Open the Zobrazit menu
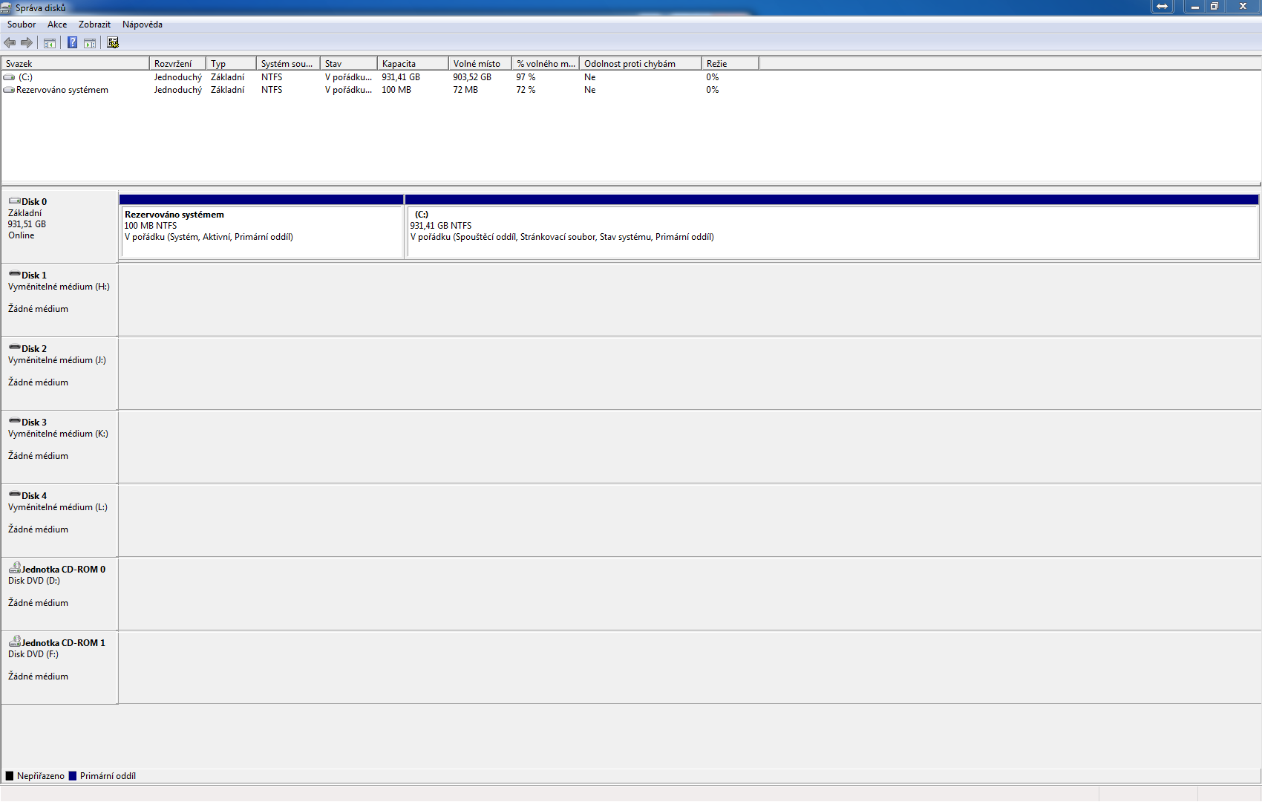The height and width of the screenshot is (802, 1262). [94, 25]
